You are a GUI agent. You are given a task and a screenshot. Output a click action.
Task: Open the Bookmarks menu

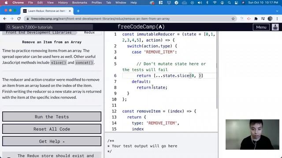pyautogui.click(x=79, y=3)
